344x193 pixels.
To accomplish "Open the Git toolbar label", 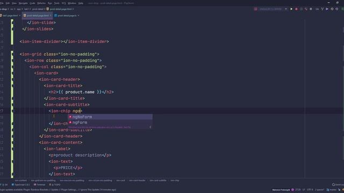I will tap(317, 9).
